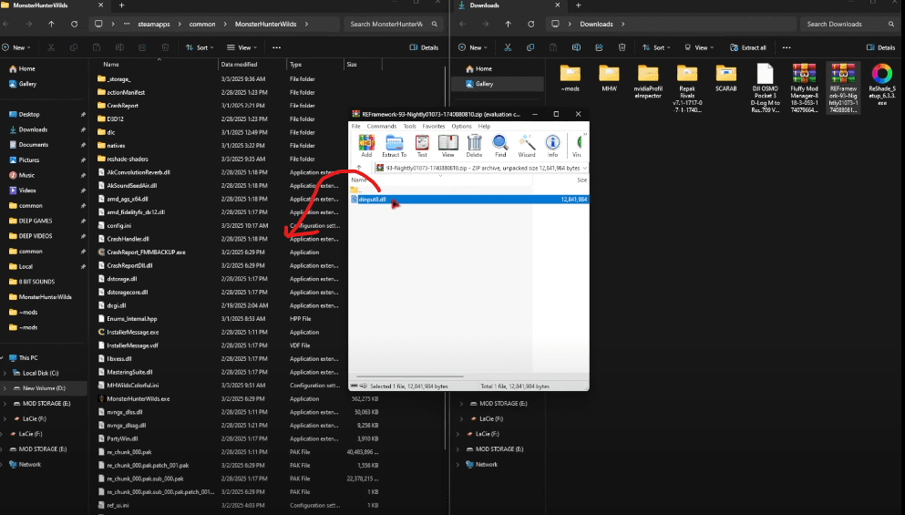Open the MHW folder in Downloads
Image resolution: width=905 pixels, height=515 pixels.
[609, 78]
